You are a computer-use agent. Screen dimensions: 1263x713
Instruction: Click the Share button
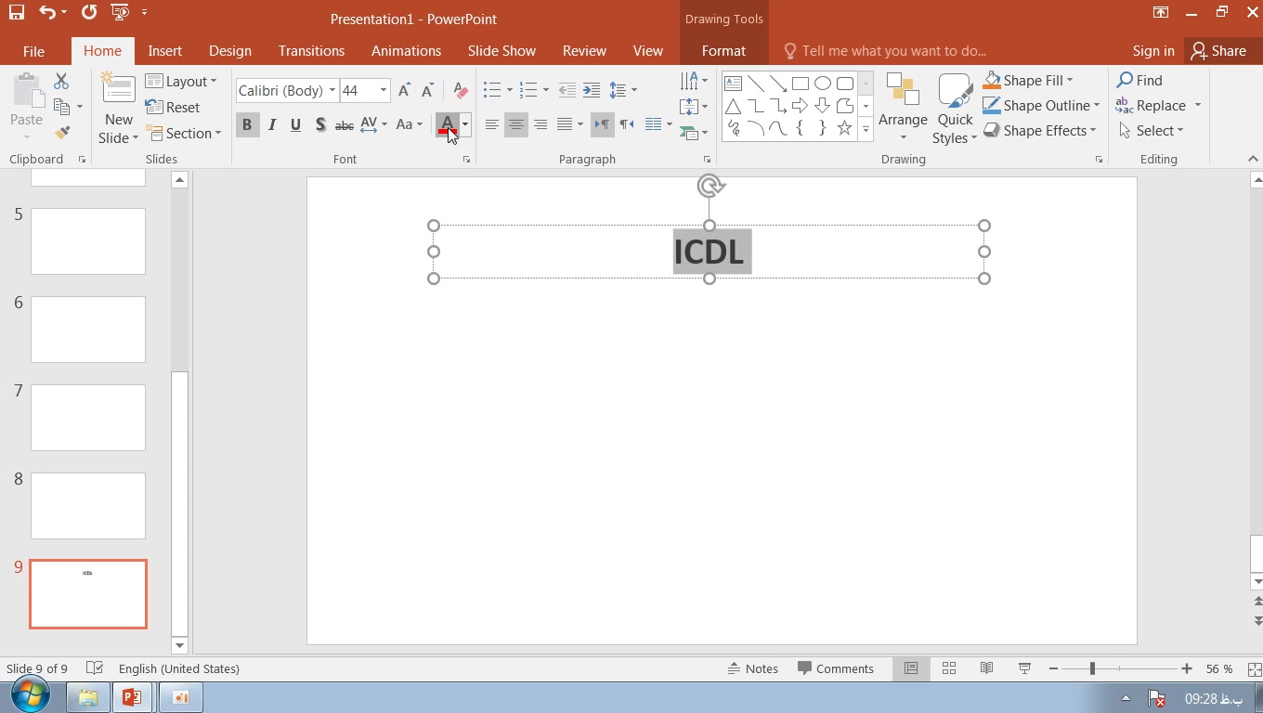1219,51
